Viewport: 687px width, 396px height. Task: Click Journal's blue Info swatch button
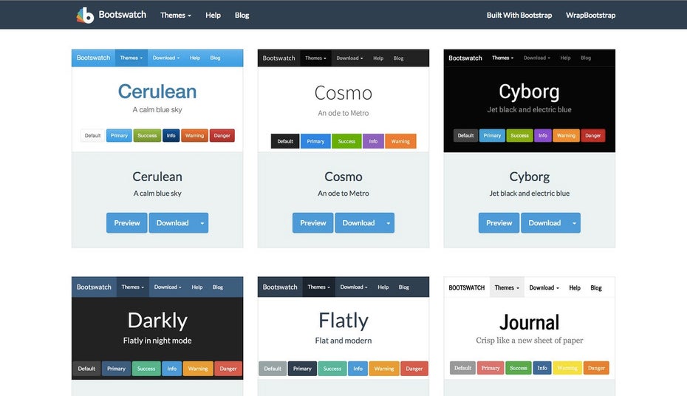[x=542, y=368]
